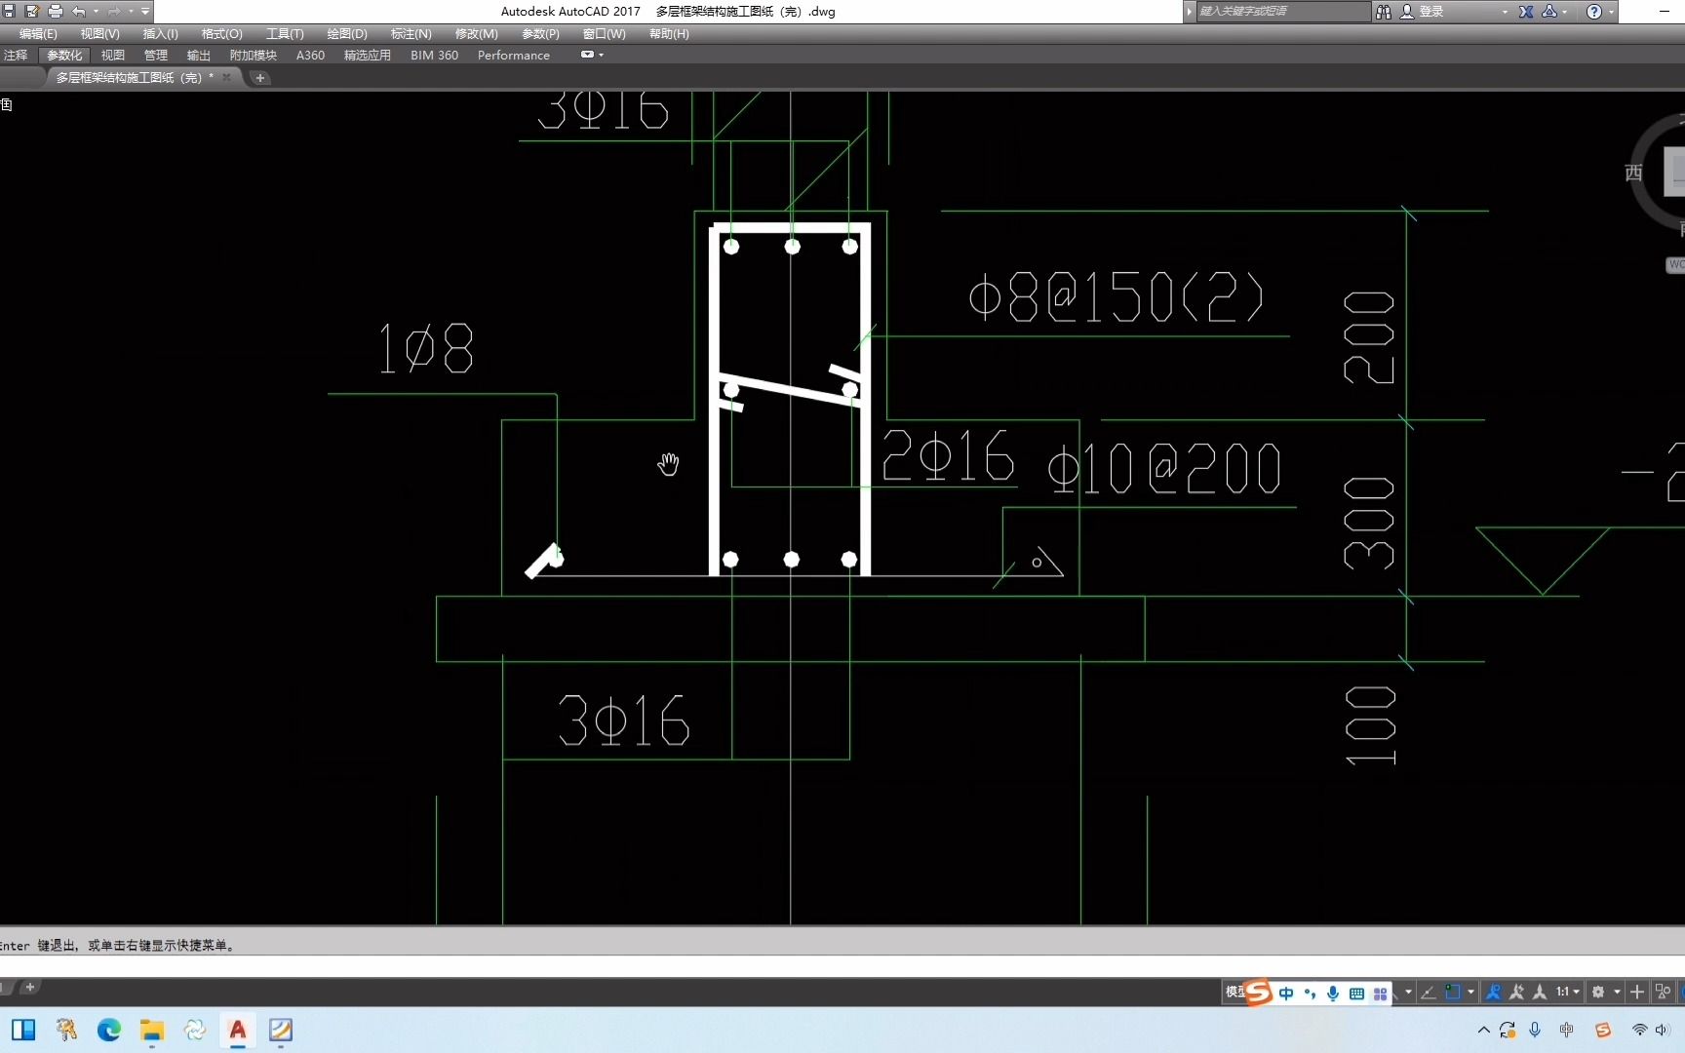The image size is (1685, 1053).
Task: Click the Plot printer icon
Action: pos(55,12)
